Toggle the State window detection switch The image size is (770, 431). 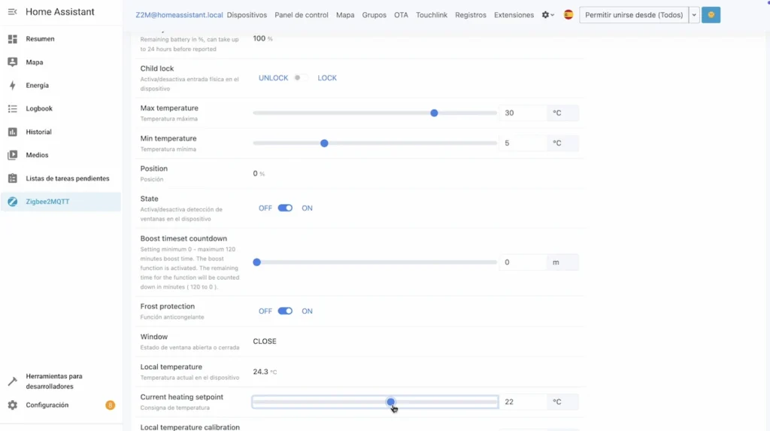click(285, 208)
